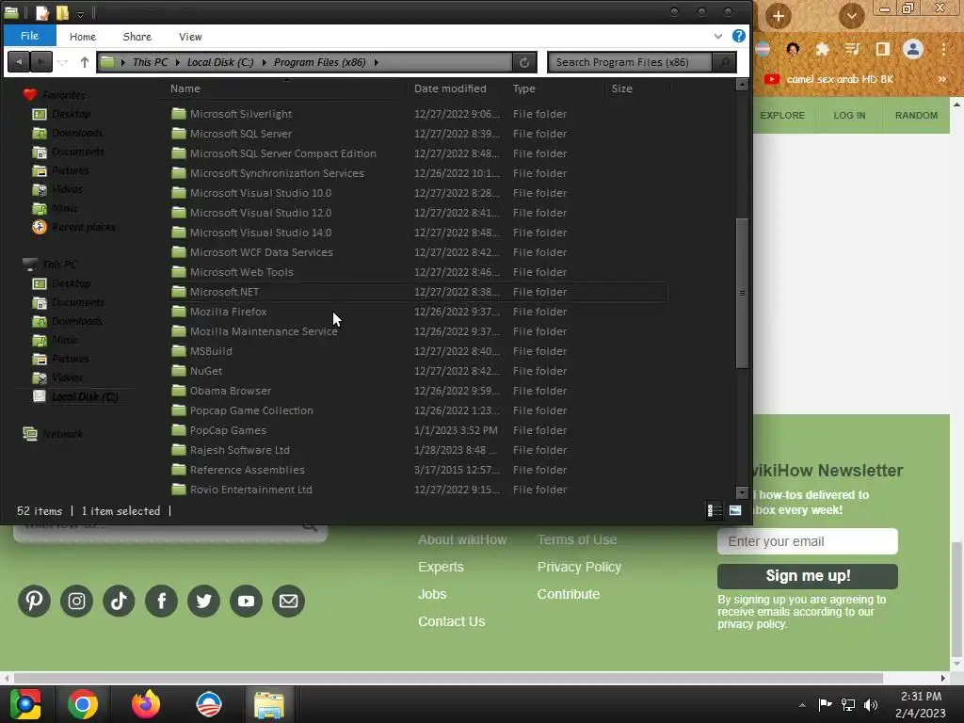Sort by the Type column header

pos(523,88)
